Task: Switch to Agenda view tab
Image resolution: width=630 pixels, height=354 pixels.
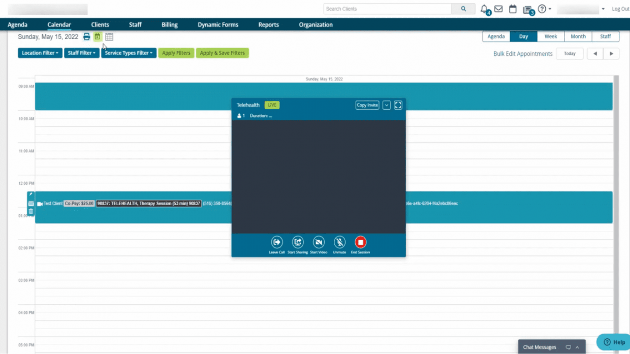Action: (496, 37)
